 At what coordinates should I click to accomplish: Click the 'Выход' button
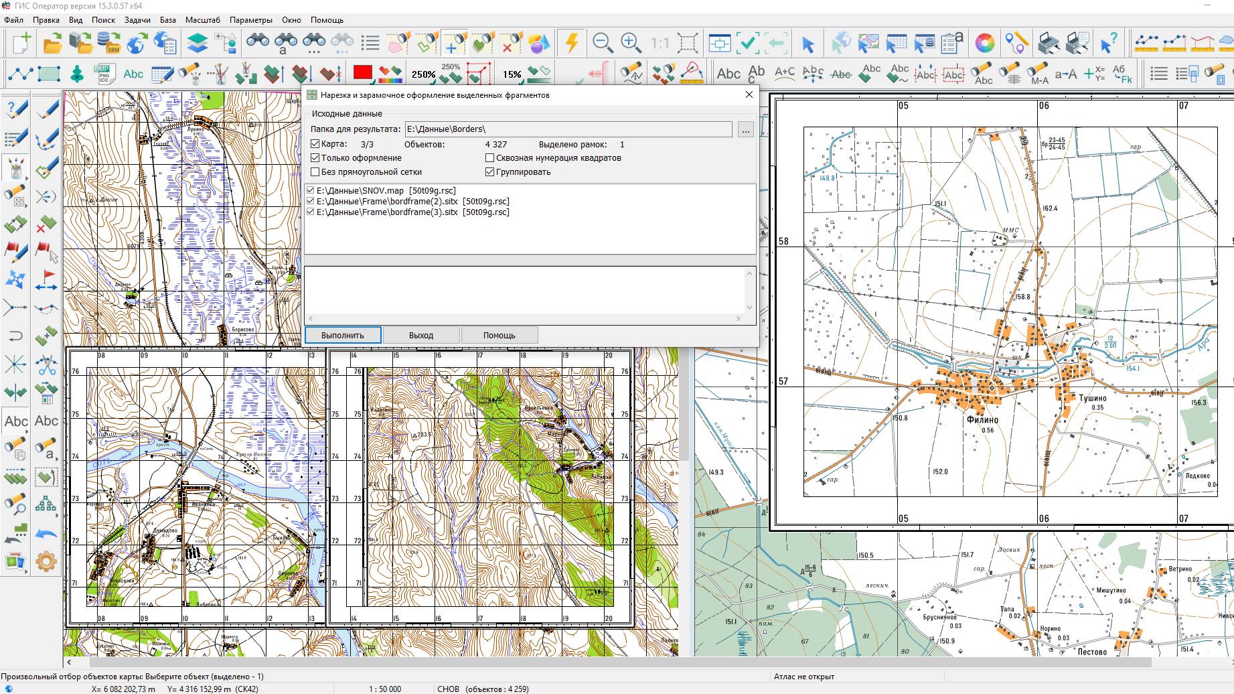[421, 335]
